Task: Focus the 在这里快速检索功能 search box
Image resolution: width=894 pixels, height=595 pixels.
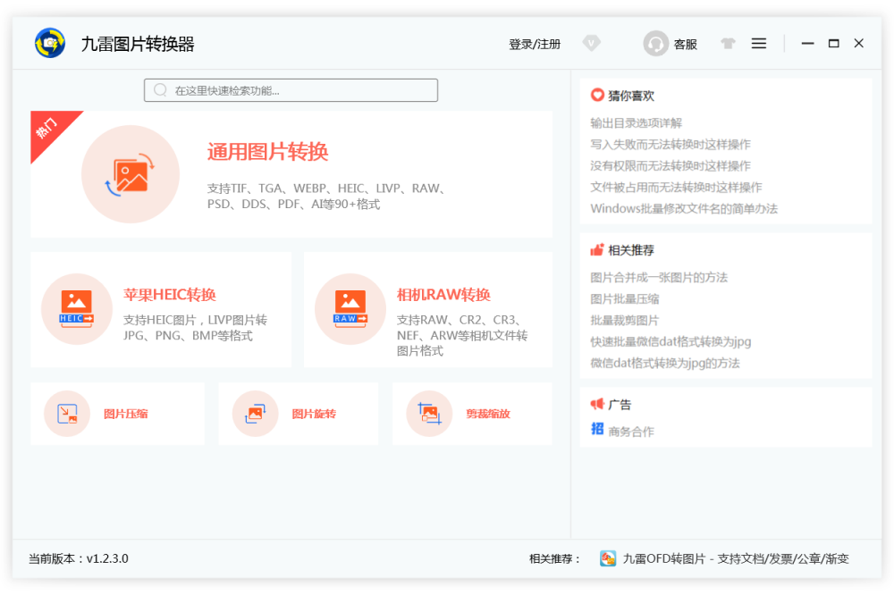Action: click(x=291, y=90)
